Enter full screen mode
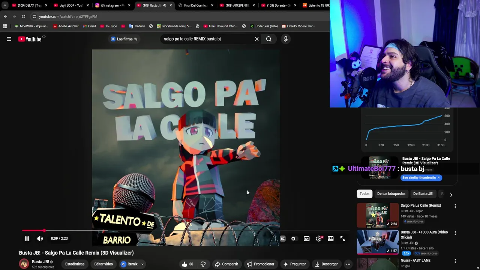 (x=343, y=238)
